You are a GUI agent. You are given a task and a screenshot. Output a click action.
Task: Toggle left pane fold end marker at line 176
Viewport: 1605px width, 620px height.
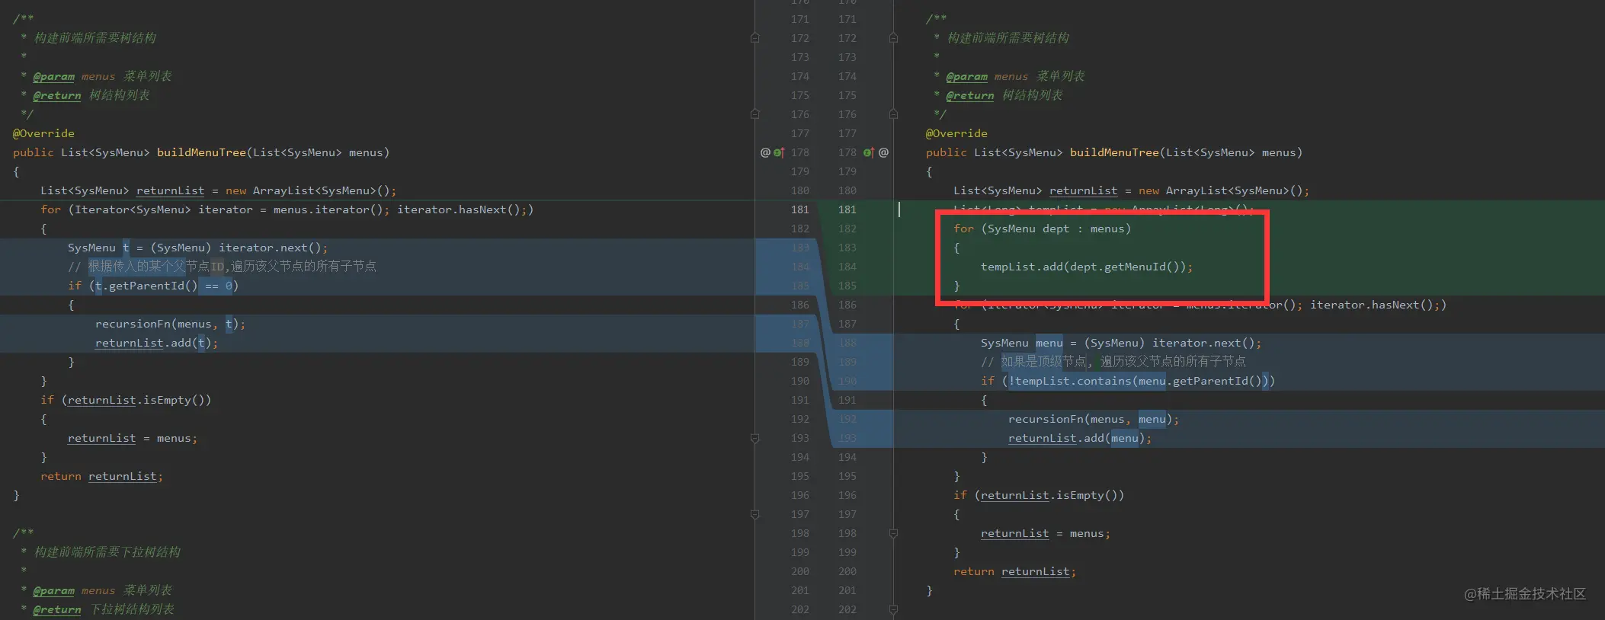pyautogui.click(x=754, y=114)
